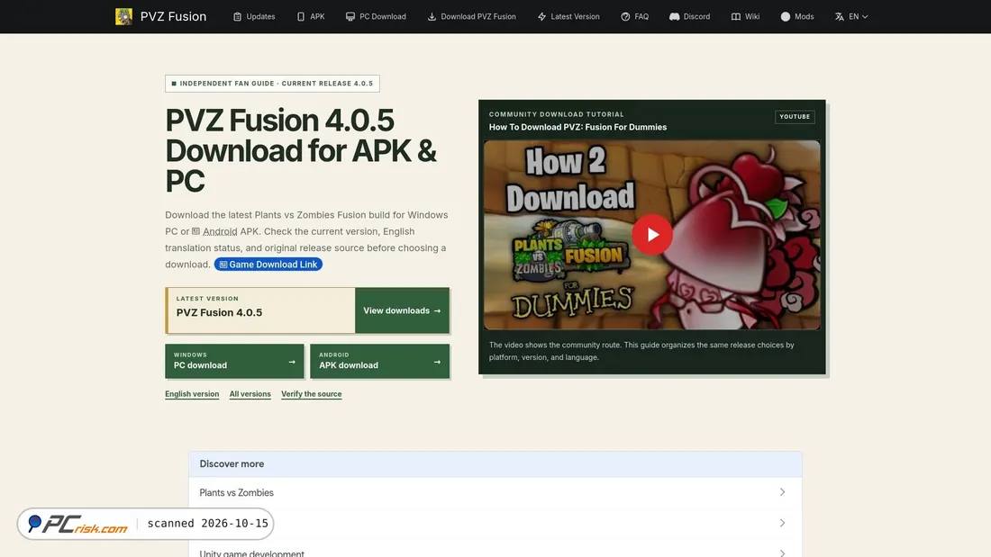Open the Verify the source link
991x557 pixels.
pyautogui.click(x=312, y=394)
